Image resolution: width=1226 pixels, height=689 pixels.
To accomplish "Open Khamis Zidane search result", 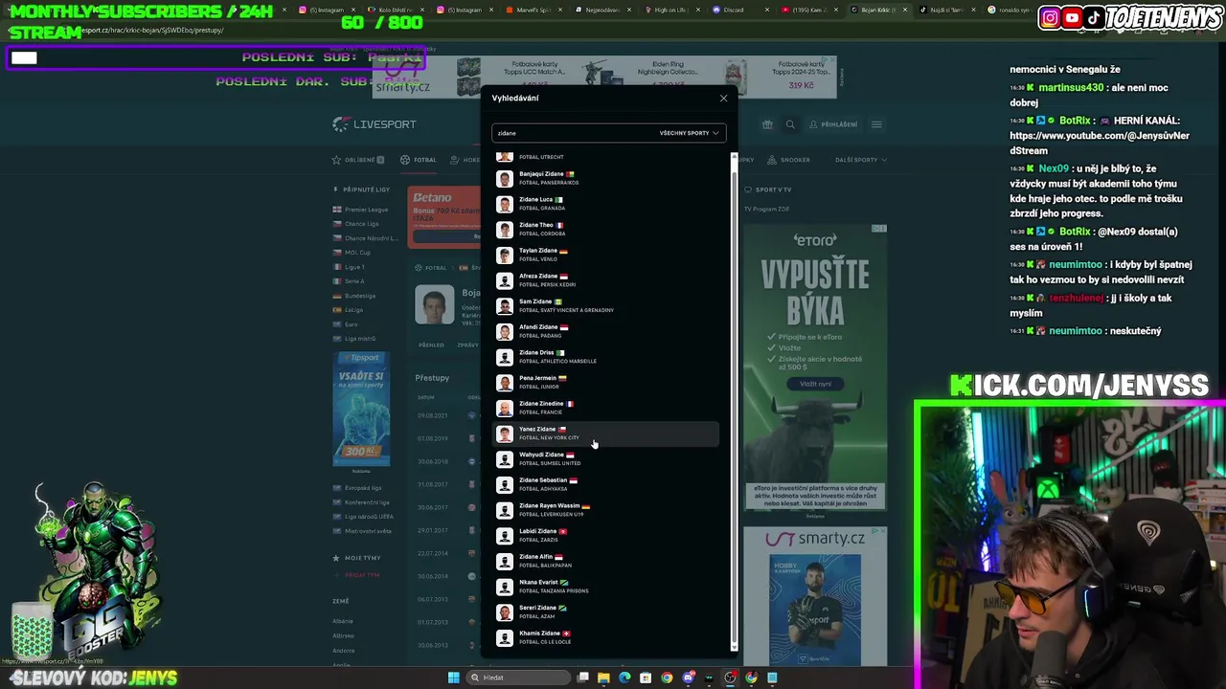I will coord(605,637).
